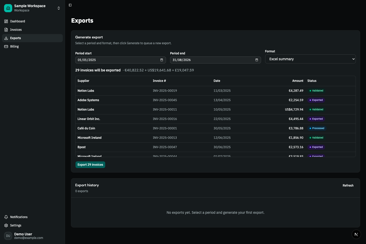Viewport: 366px width, 244px height.
Task: Click the Supplier column header
Action: (x=83, y=81)
